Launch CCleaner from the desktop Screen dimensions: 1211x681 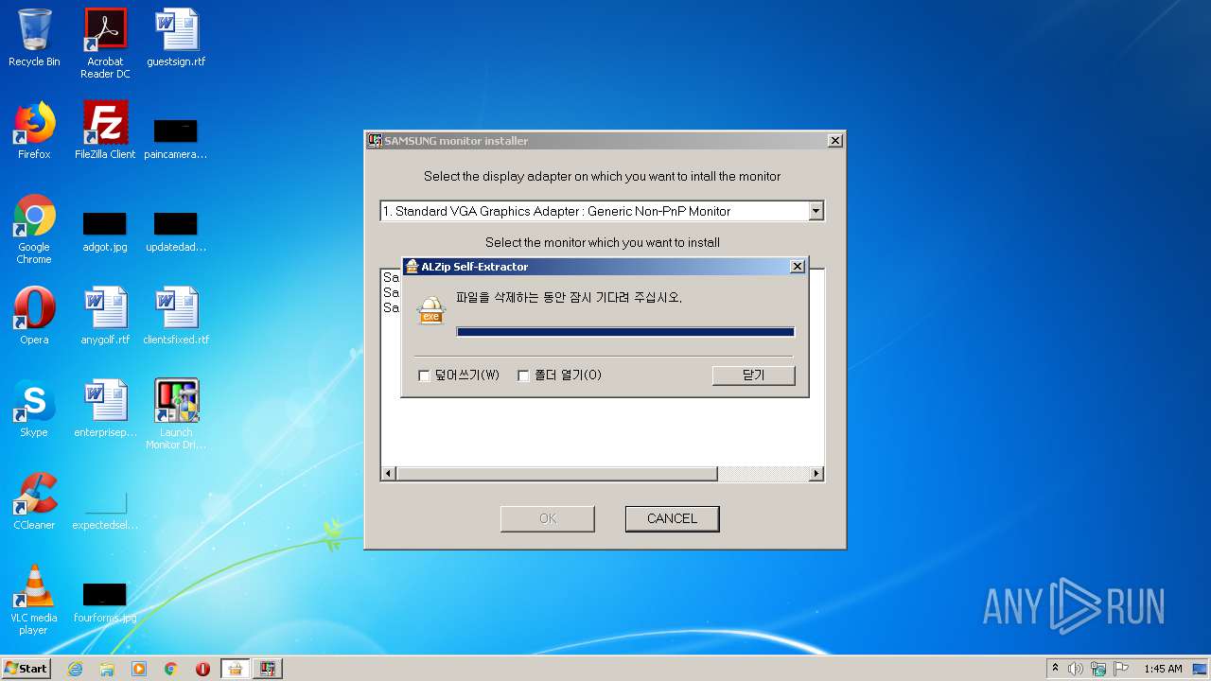[34, 501]
